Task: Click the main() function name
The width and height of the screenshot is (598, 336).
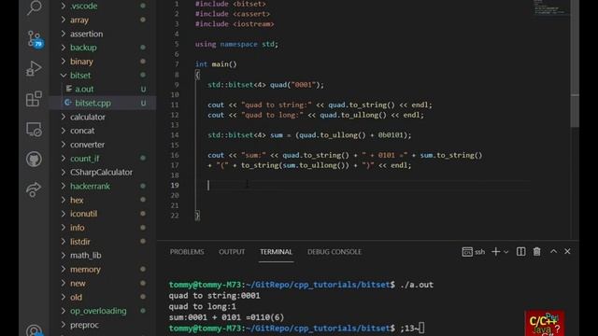Action: [x=224, y=64]
